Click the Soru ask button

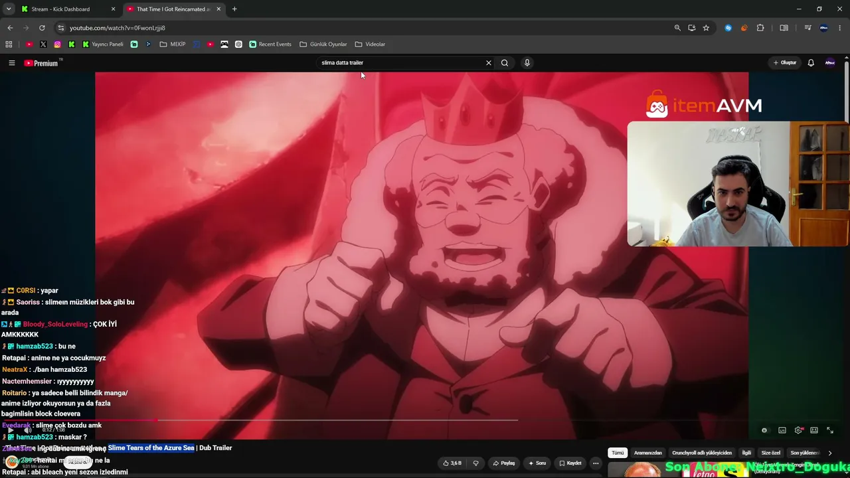[537, 463]
